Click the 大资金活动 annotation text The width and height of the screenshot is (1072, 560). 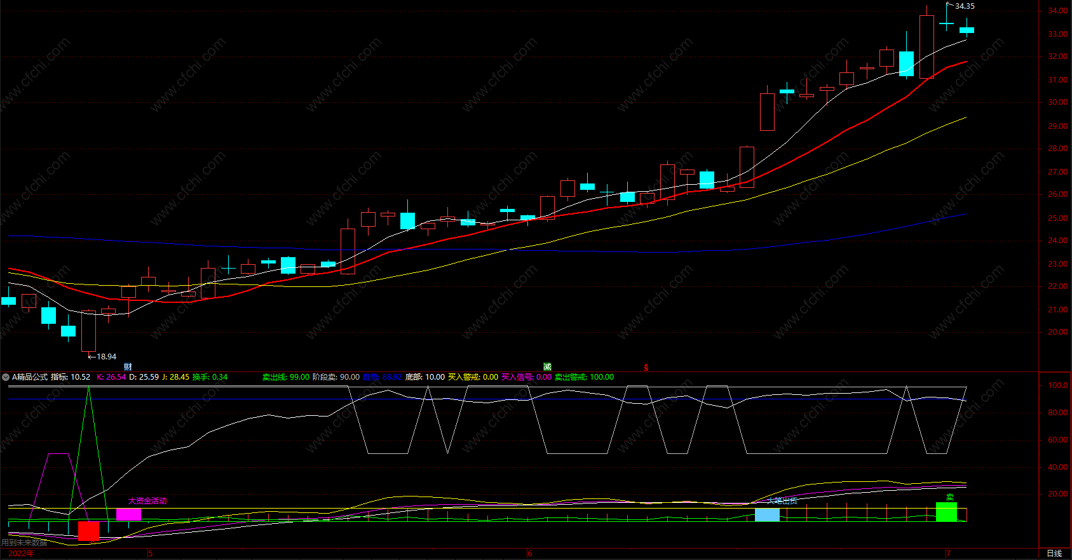147,501
